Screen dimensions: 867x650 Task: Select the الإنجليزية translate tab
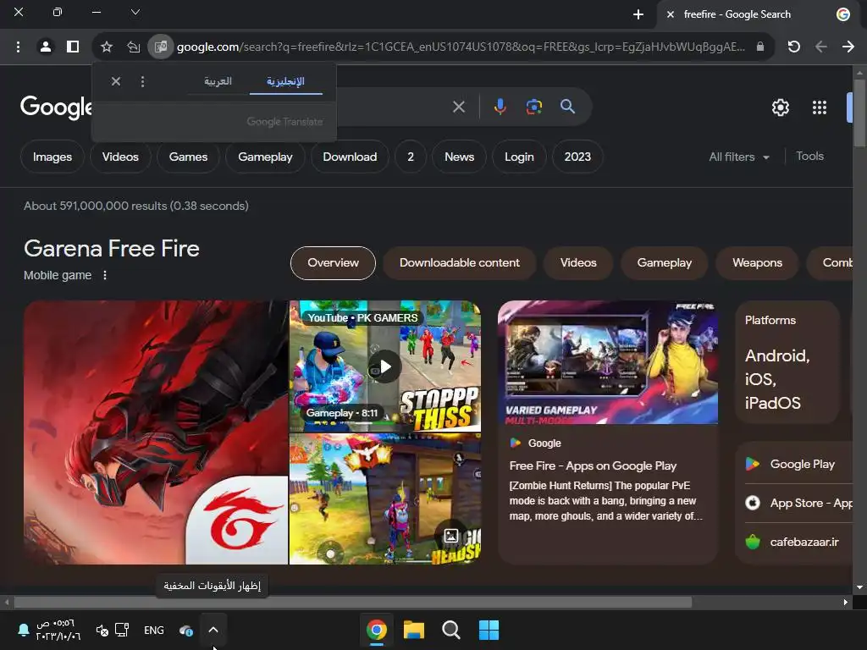pos(286,81)
